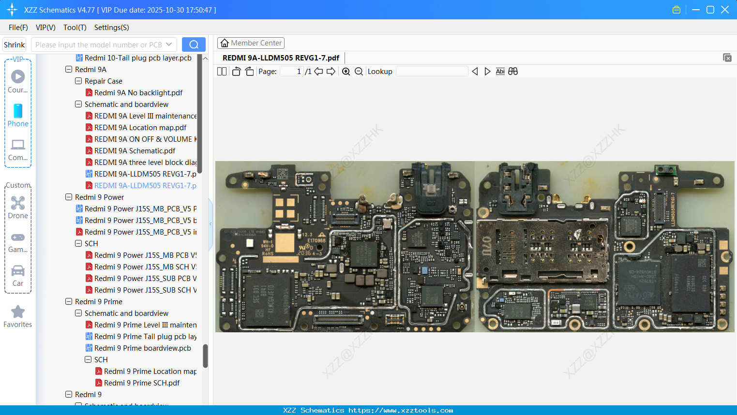Zoom out of the PDF view
The image size is (737, 415).
coord(359,71)
